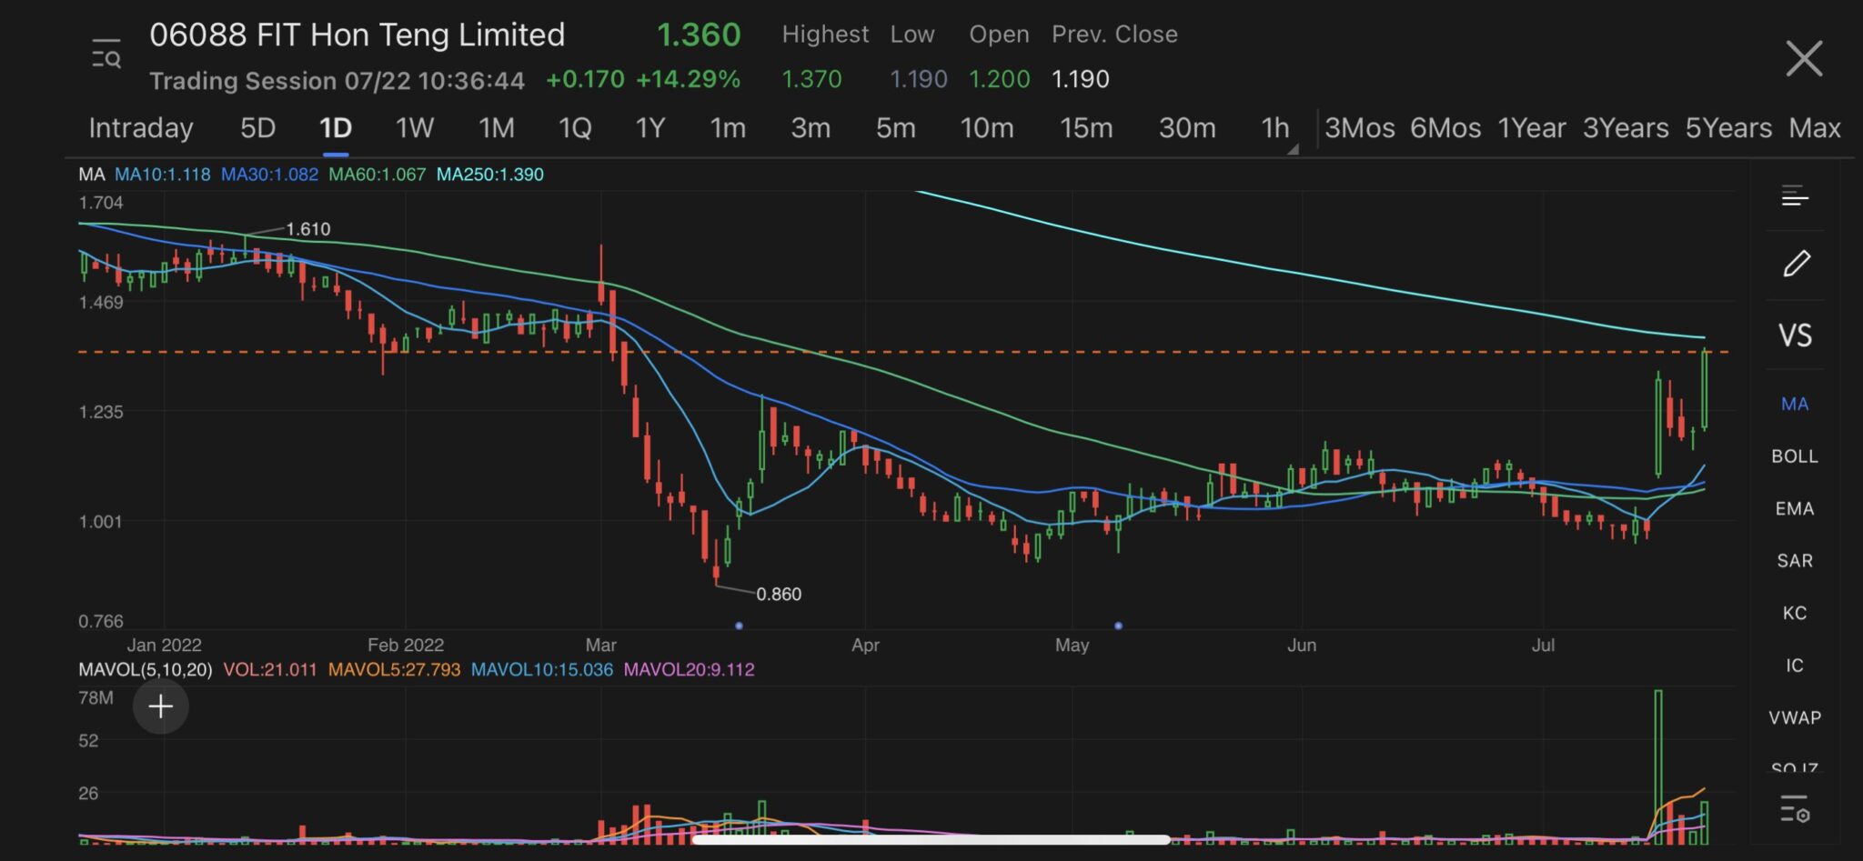The width and height of the screenshot is (1863, 861).
Task: Add a sub-chart with the plus button
Action: pos(161,706)
